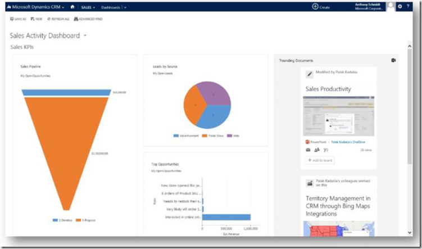Click the Sales Productivity preview thumbnail
The width and height of the screenshot is (422, 249).
click(339, 116)
